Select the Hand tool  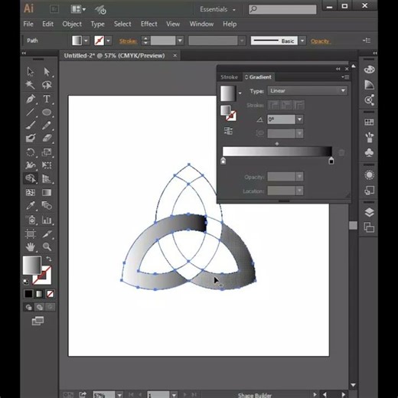(x=31, y=246)
